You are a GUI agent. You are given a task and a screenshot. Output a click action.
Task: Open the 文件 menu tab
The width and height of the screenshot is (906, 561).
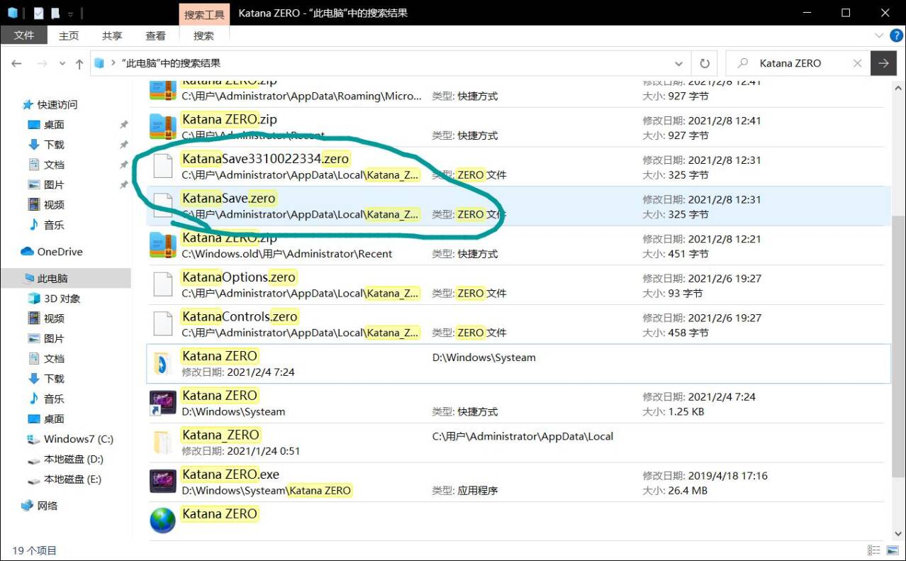[x=23, y=35]
